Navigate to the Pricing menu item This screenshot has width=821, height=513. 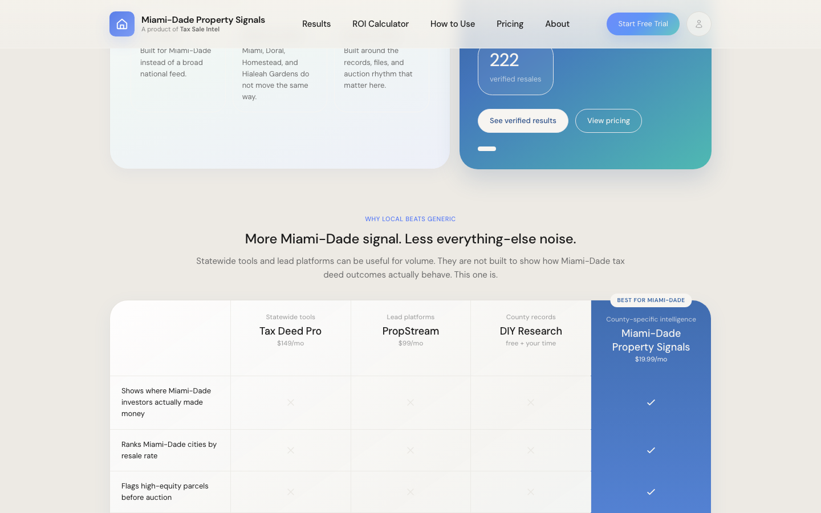point(510,24)
